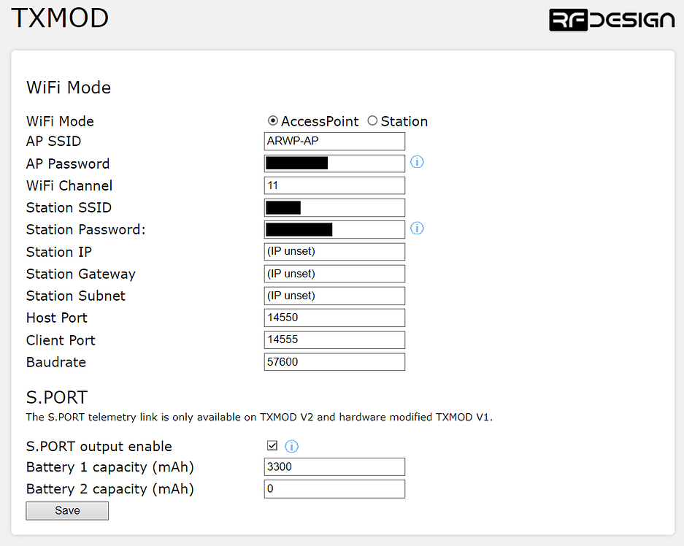The image size is (684, 546).
Task: Click the Station Password info icon
Action: [417, 228]
